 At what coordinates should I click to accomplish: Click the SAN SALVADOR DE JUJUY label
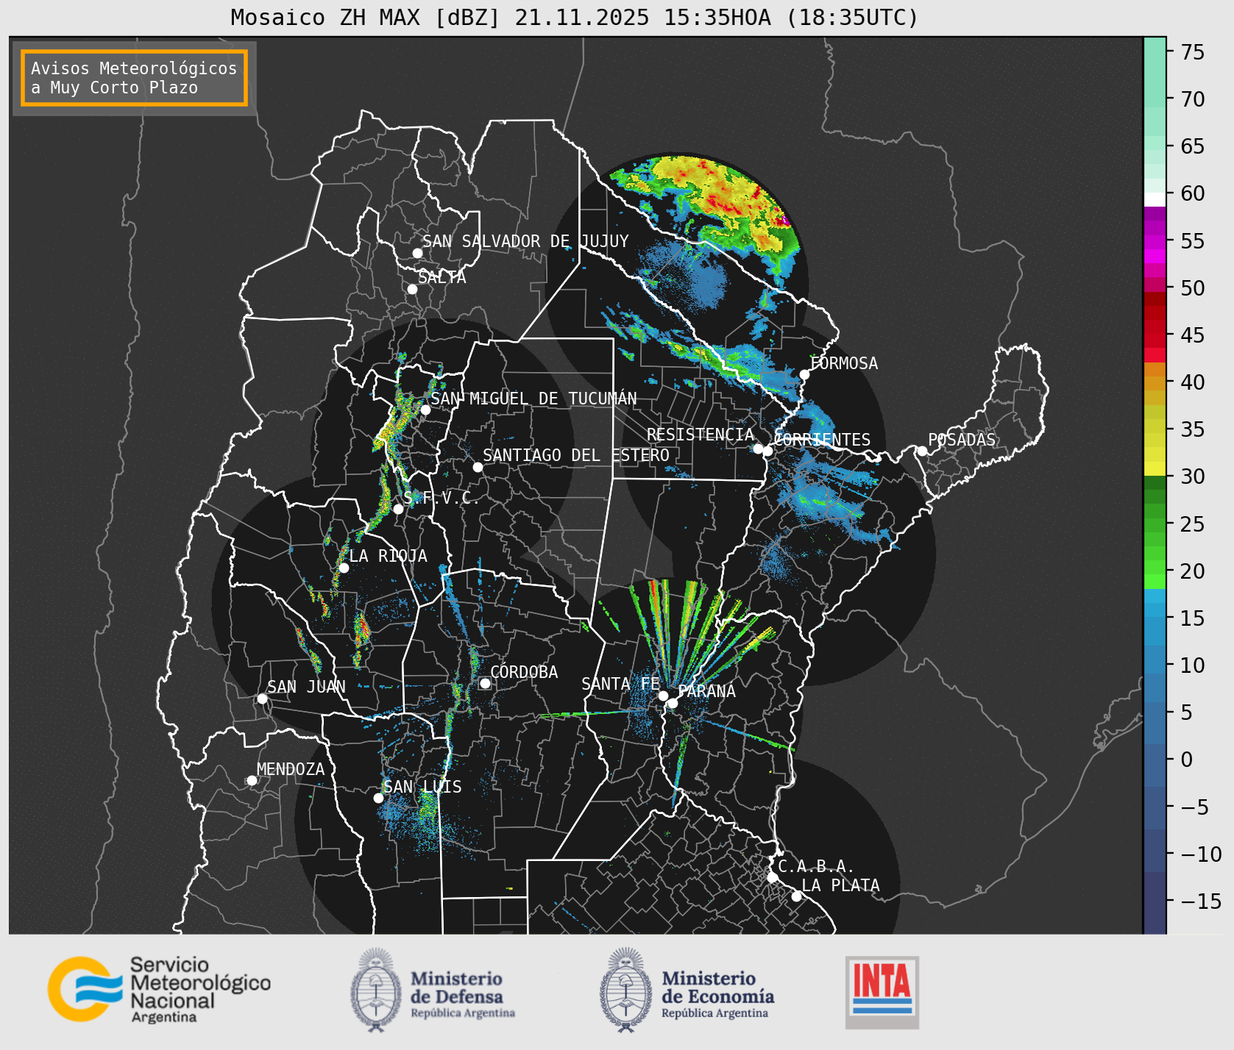525,241
